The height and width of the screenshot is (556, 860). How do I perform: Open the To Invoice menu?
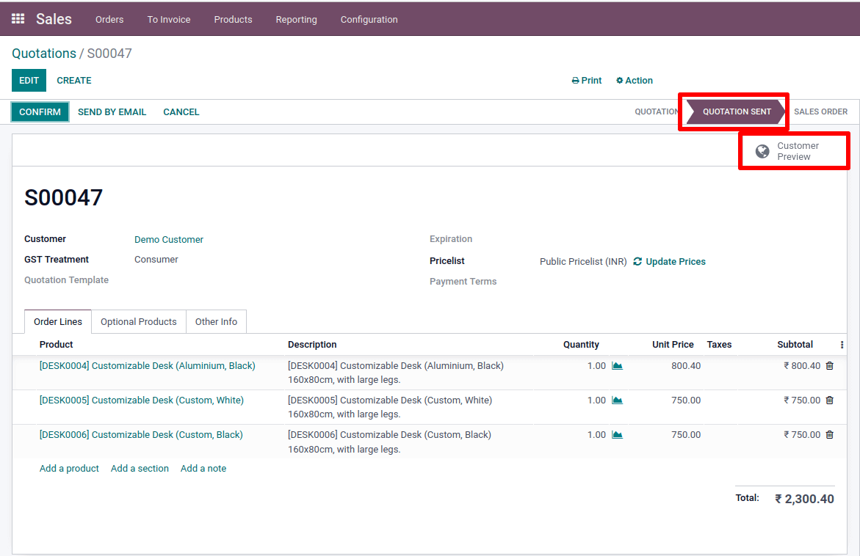coord(169,19)
